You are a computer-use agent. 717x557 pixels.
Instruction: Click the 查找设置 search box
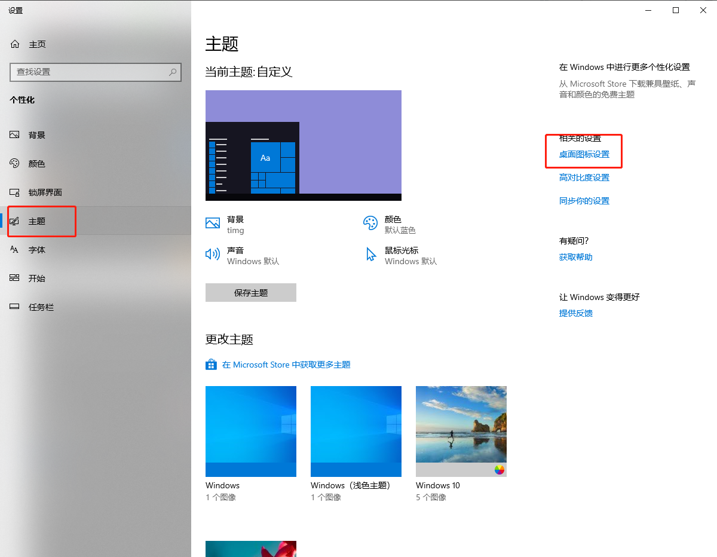96,72
